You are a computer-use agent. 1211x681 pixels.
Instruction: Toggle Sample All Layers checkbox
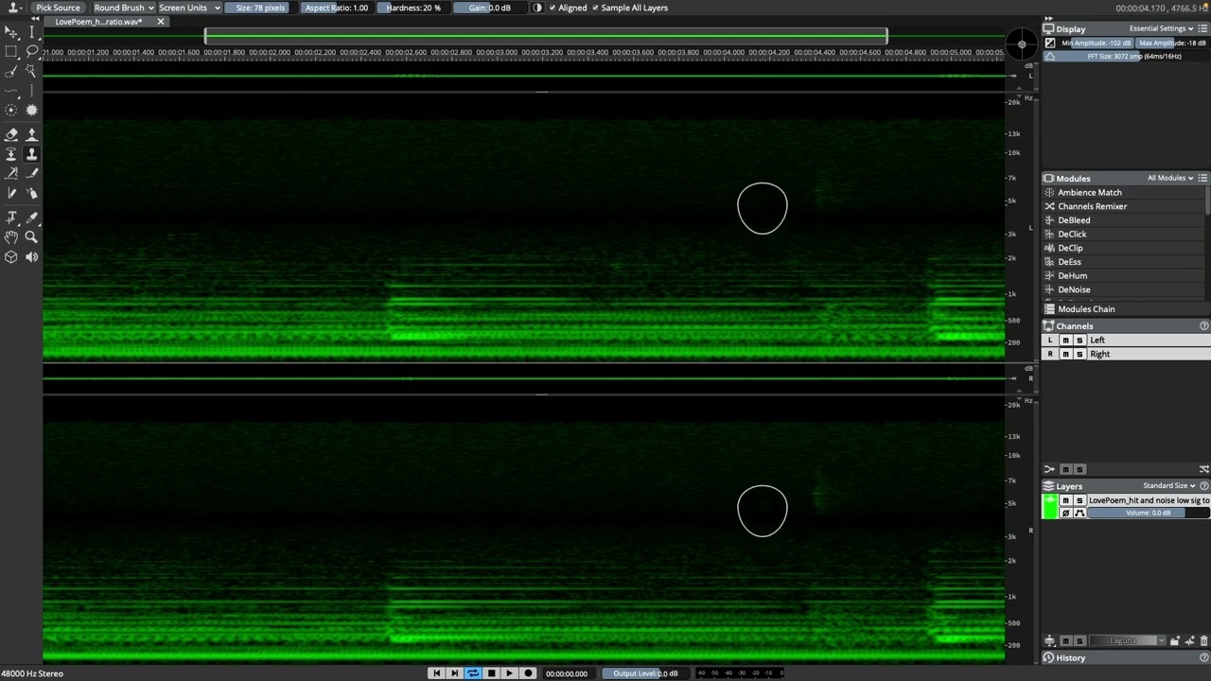point(630,8)
